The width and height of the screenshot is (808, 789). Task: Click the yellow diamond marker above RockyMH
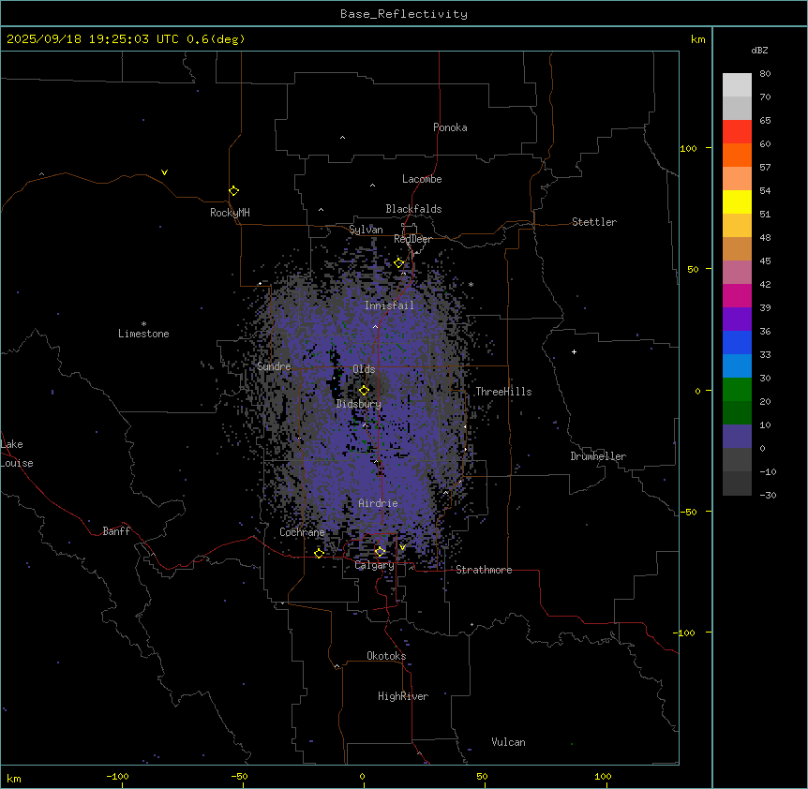click(x=233, y=190)
